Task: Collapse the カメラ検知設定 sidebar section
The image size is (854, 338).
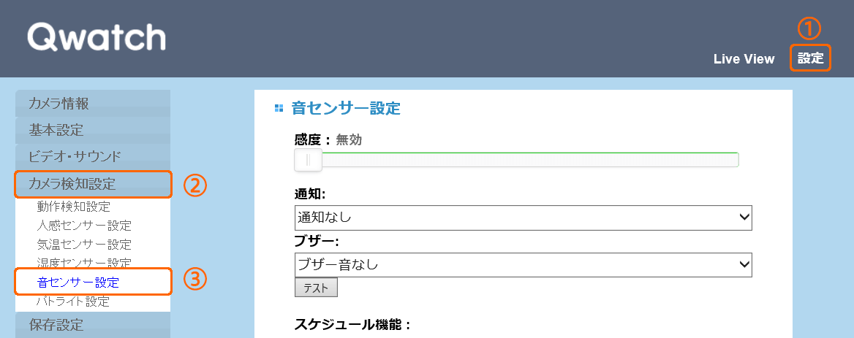Action: coord(93,184)
